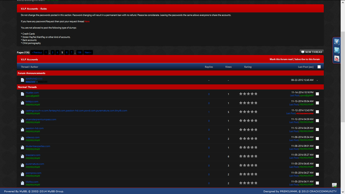Check the xhamsterpremiumpass.com thread checkbox

(x=317, y=121)
